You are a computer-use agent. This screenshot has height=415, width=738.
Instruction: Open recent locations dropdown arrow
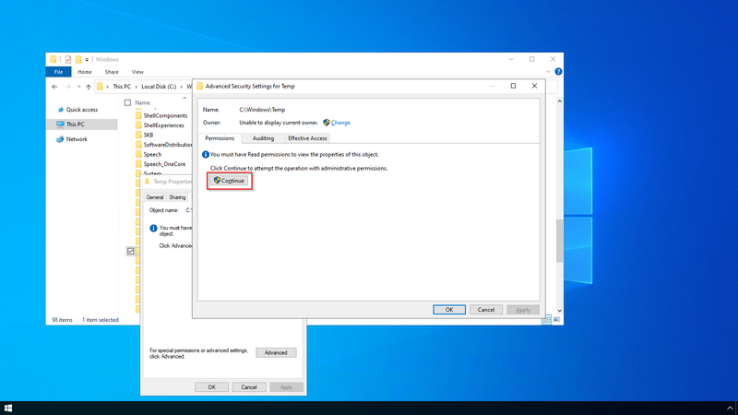tap(78, 87)
